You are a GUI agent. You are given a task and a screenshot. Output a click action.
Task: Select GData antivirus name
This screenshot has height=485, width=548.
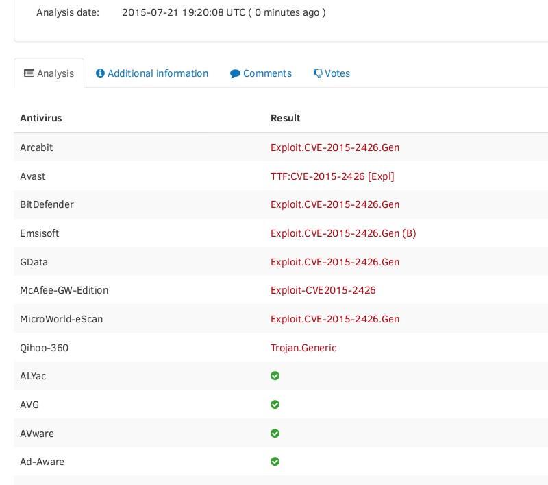point(34,262)
